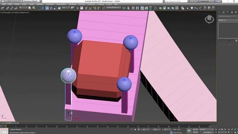Screen dimensions: 238x134
Task: Click the search keyword input field
Action: 176,1
